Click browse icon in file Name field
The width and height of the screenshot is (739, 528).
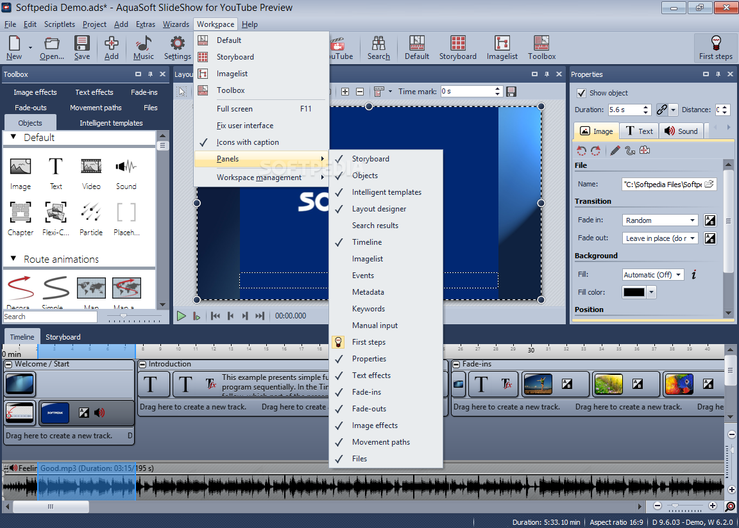pos(709,184)
